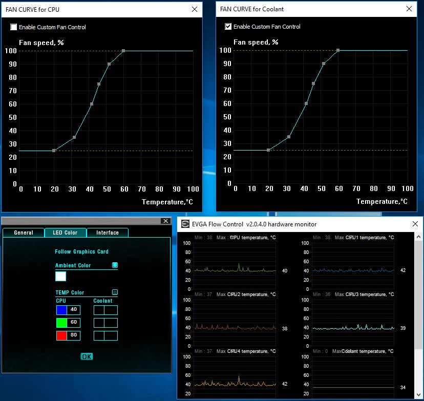Toggle the TEMP Color option
Image resolution: width=424 pixels, height=401 pixels.
pos(115,292)
